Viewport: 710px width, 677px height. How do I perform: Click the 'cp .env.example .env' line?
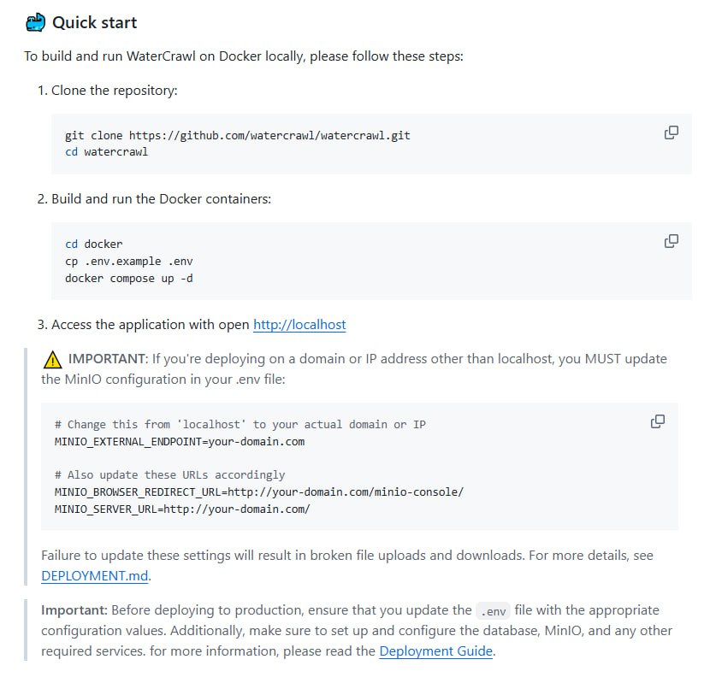point(129,261)
